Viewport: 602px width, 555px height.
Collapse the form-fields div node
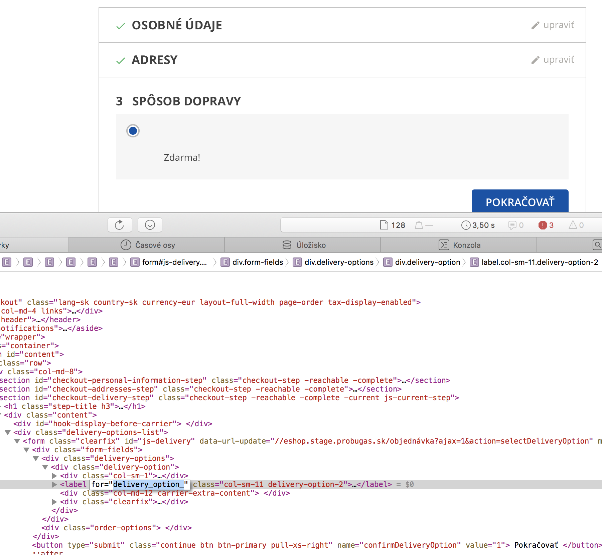point(26,450)
